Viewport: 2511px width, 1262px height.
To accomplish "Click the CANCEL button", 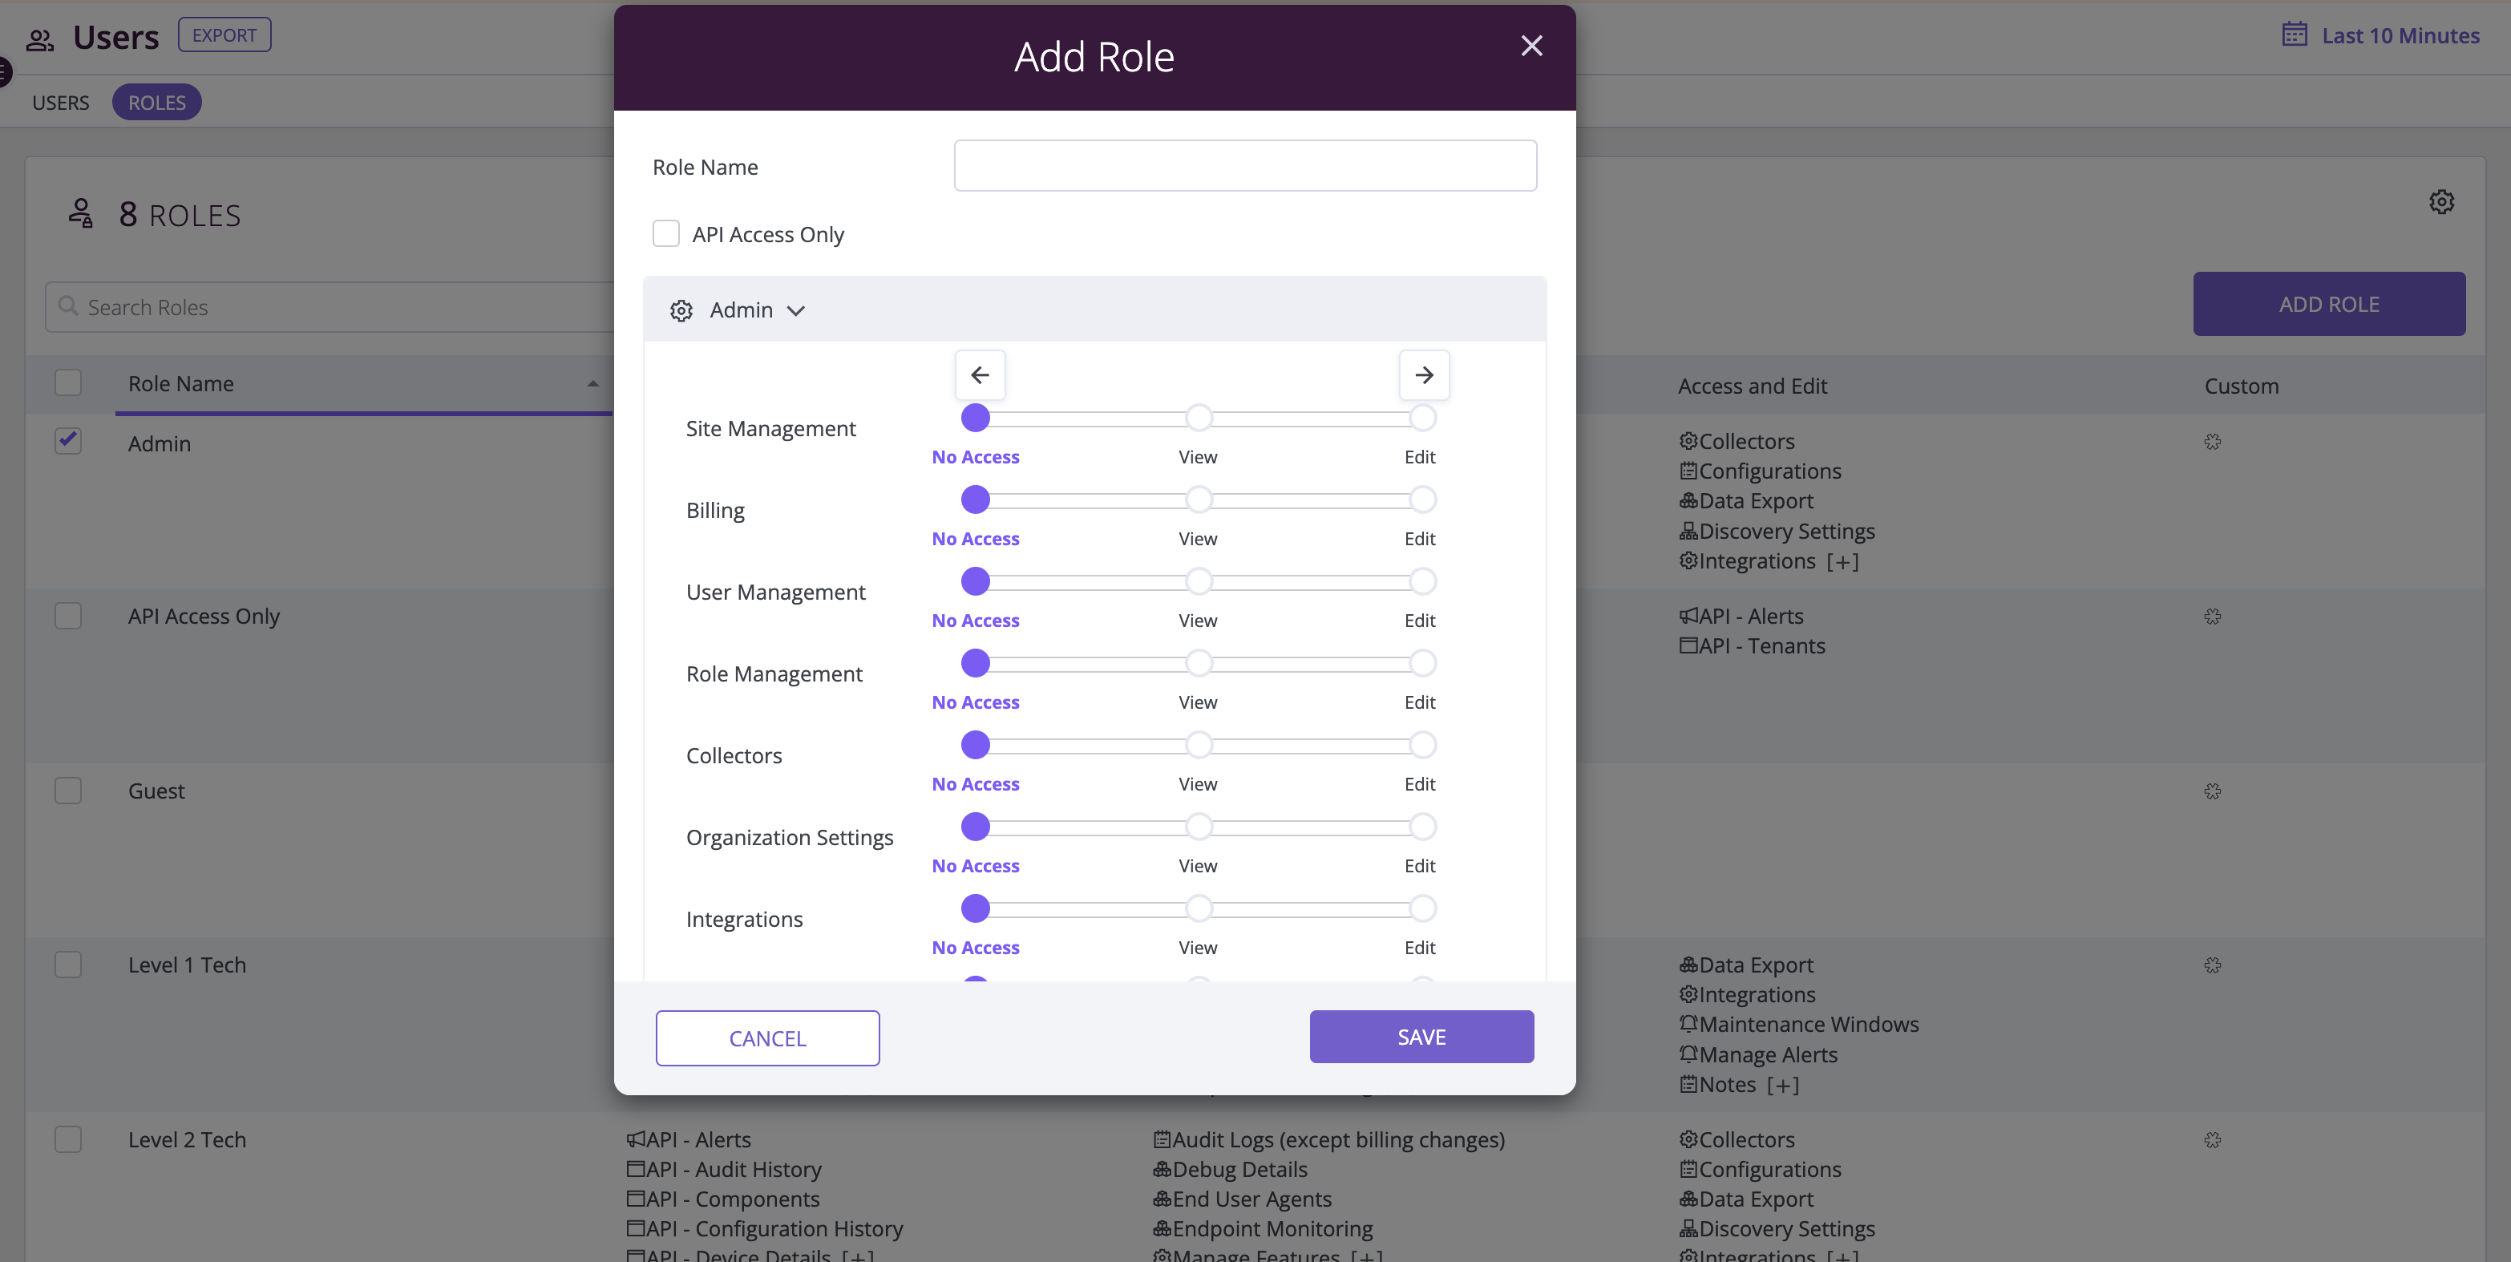I will click(767, 1038).
